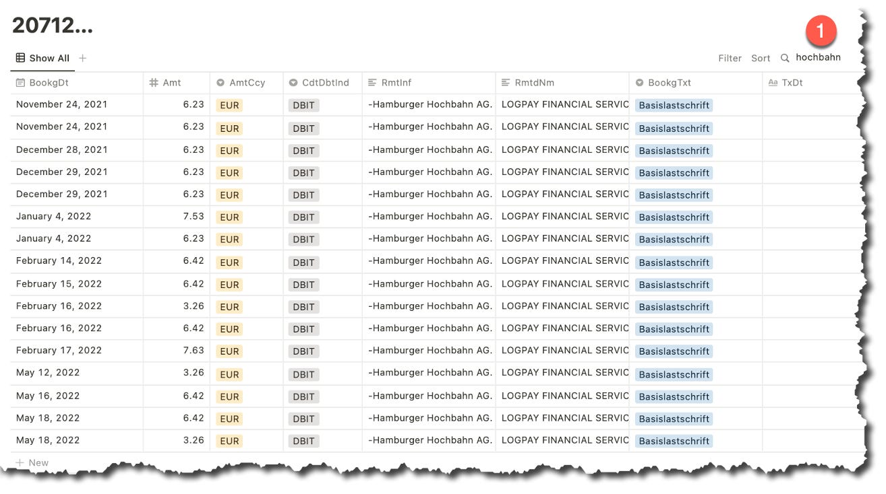Click DBIT tag in February 15, 2022 row
Screen dimensions: 886x494
pos(303,285)
